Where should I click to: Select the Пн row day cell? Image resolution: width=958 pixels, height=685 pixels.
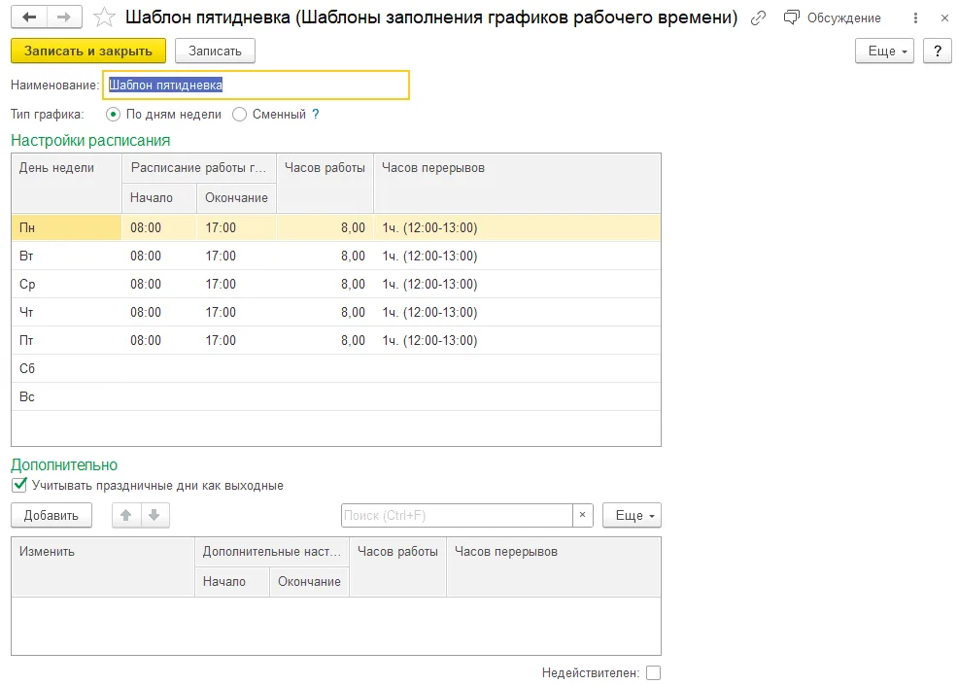pyautogui.click(x=67, y=228)
